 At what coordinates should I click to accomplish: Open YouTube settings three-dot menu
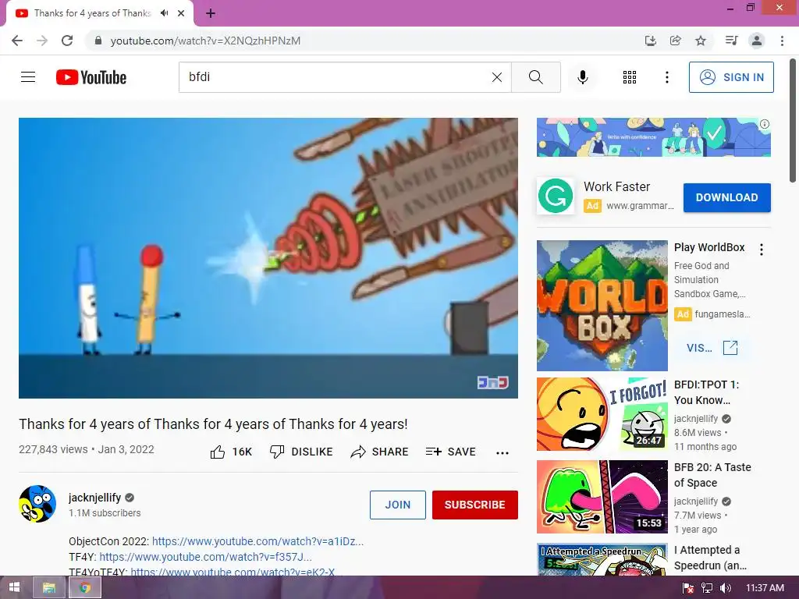(x=666, y=77)
